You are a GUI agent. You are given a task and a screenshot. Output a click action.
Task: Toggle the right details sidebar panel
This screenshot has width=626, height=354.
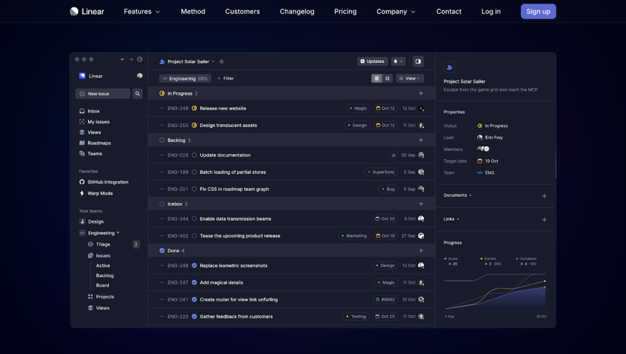[418, 61]
